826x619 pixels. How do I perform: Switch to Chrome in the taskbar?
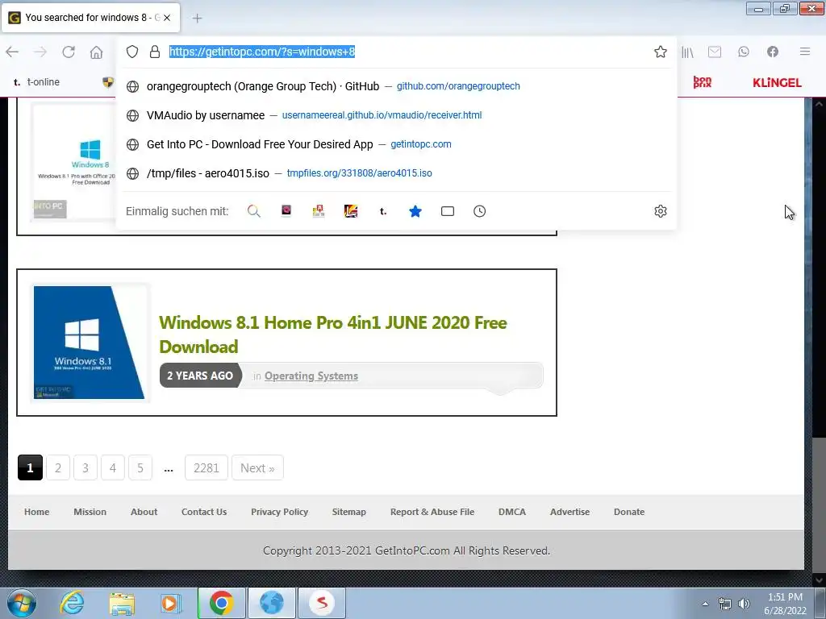(221, 603)
